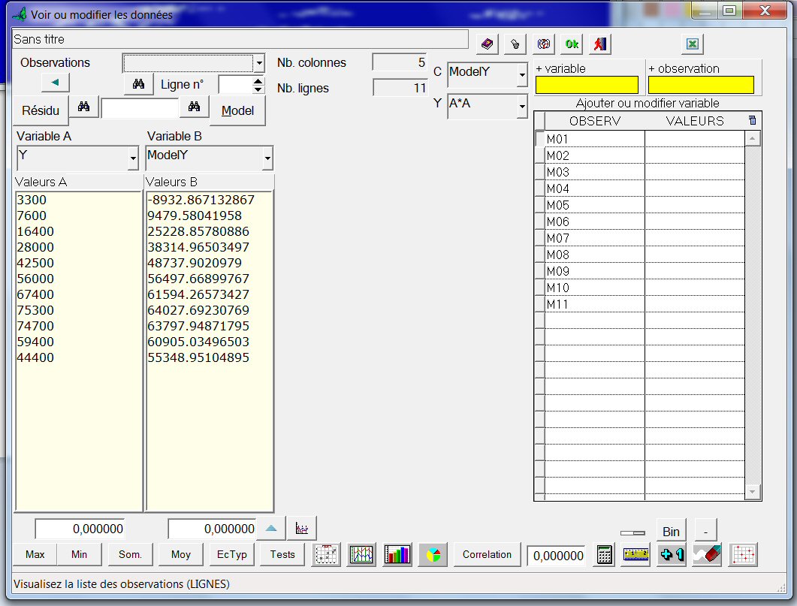Viewport: 797px width, 606px height.
Task: Open the Variable B ModelY dropdown
Action: tap(268, 158)
